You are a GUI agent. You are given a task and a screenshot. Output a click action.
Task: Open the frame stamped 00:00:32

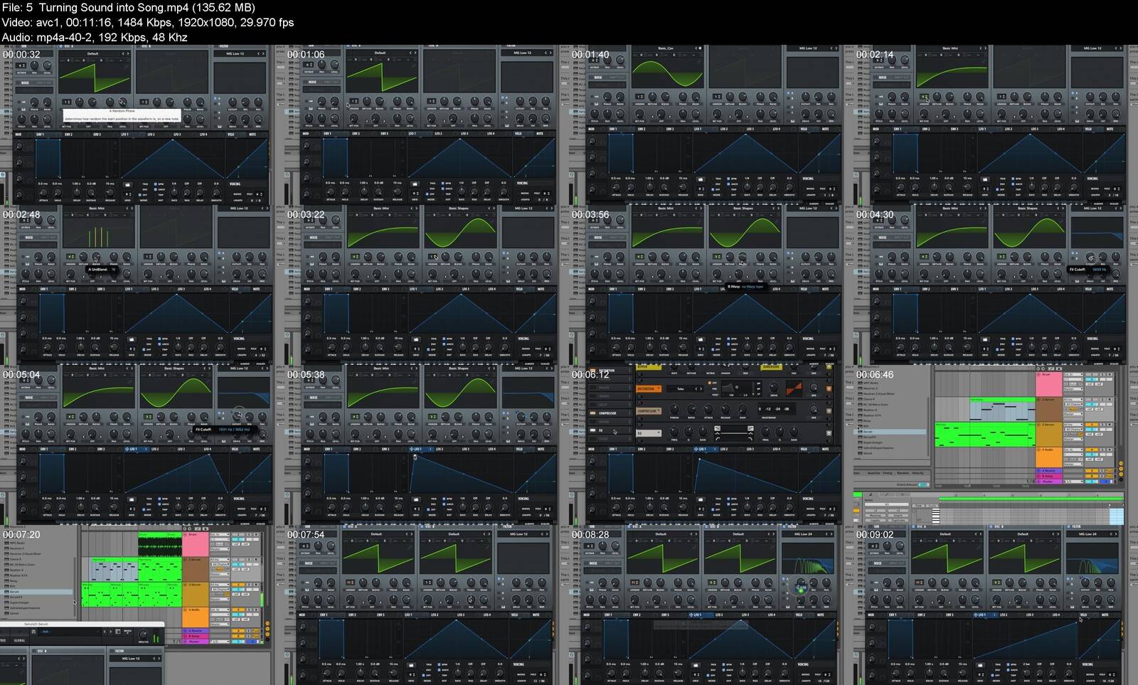(142, 125)
